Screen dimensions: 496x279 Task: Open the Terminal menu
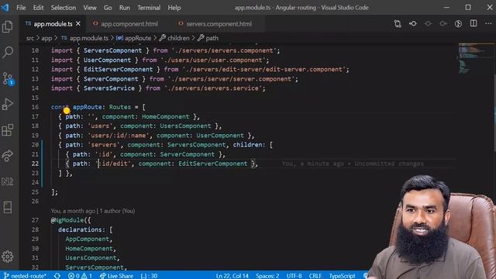(x=149, y=8)
